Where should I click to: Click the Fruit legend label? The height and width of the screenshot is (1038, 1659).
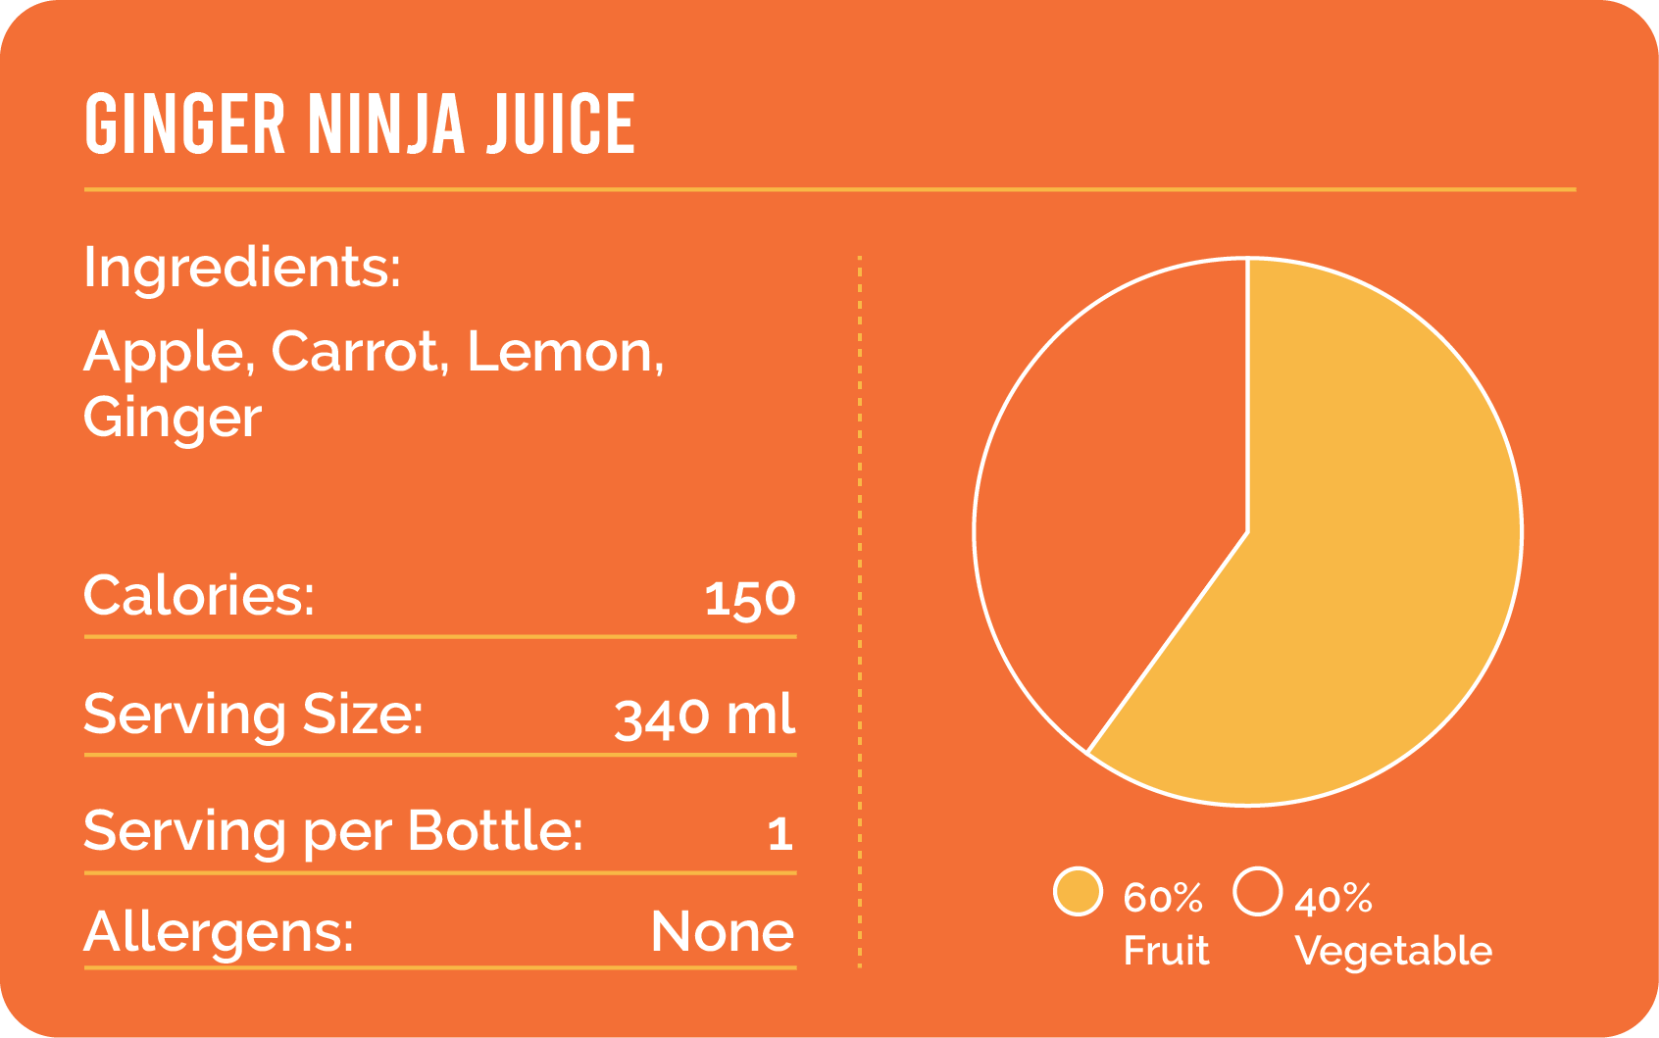point(1166,951)
